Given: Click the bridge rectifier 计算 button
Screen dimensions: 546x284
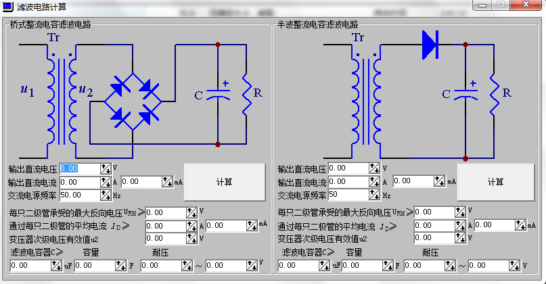Looking at the screenshot, I should click(x=225, y=182).
